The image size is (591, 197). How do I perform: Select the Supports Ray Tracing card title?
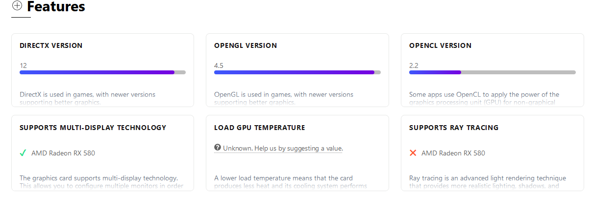pyautogui.click(x=453, y=128)
